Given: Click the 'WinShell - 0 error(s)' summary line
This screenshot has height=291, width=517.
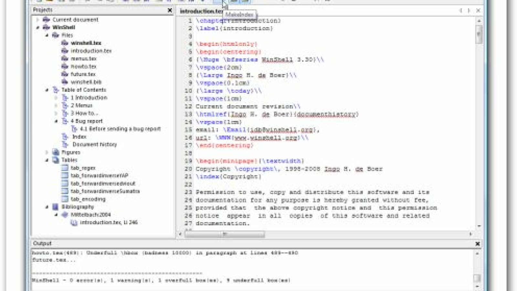Looking at the screenshot, I should pos(161,280).
